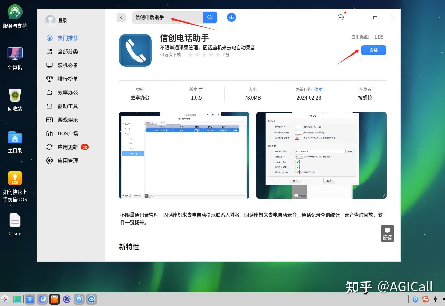
Task: Open the 回收站 recycle bin
Action: 15,100
